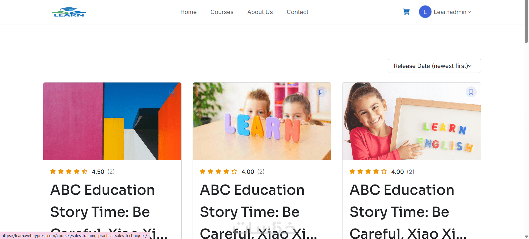Click the blue L avatar circle

pyautogui.click(x=425, y=12)
